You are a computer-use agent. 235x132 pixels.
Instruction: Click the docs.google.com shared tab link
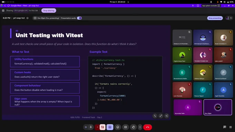click(x=21, y=10)
